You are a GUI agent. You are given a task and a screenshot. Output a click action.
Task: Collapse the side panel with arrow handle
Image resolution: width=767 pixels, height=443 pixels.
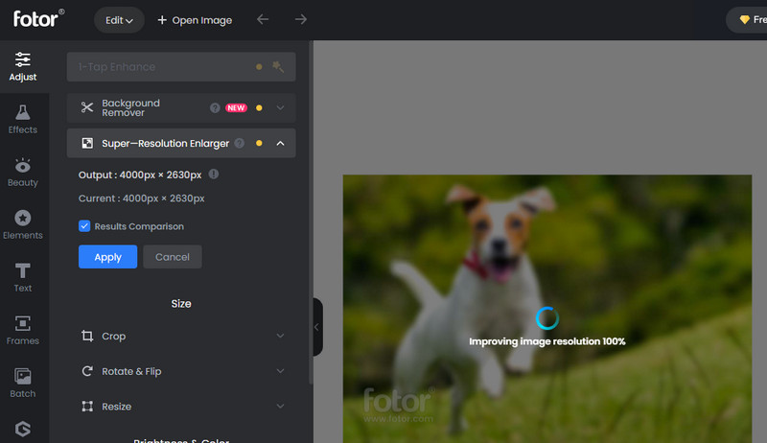316,327
